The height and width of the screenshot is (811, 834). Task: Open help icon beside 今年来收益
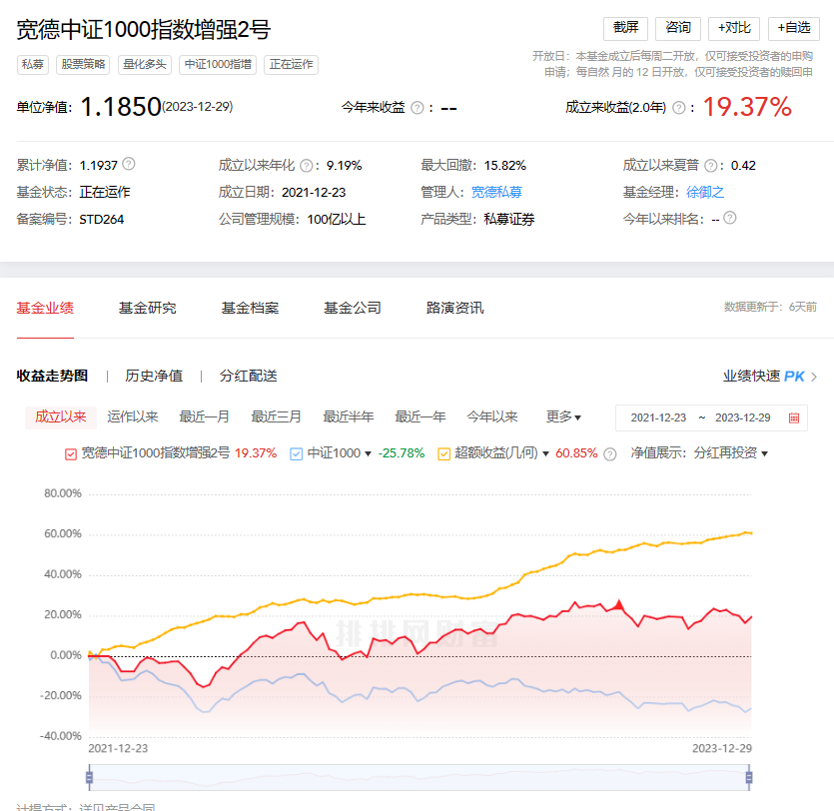pyautogui.click(x=417, y=108)
